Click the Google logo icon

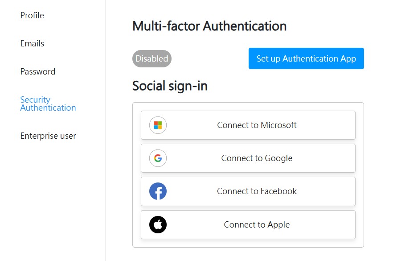[x=158, y=158]
